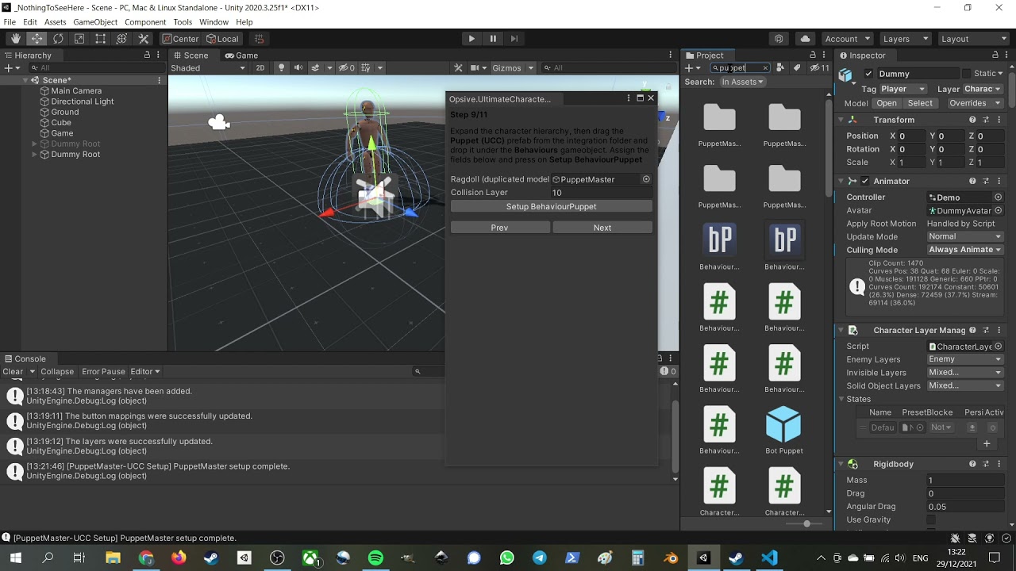Open Unity Collaborate icon
This screenshot has height=571, width=1016.
[x=779, y=39]
